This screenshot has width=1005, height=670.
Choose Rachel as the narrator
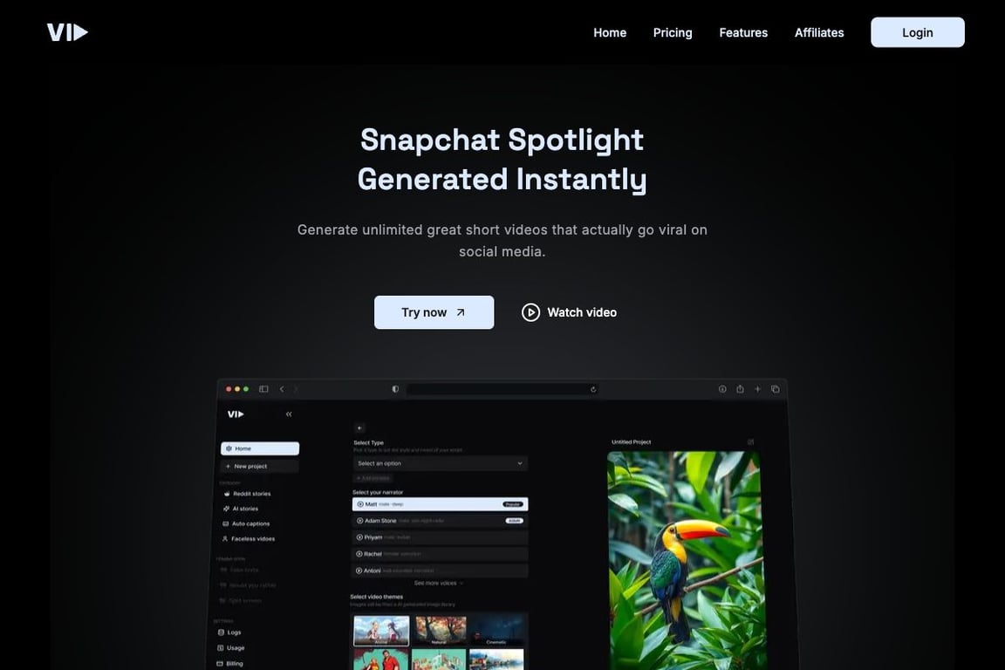(440, 553)
